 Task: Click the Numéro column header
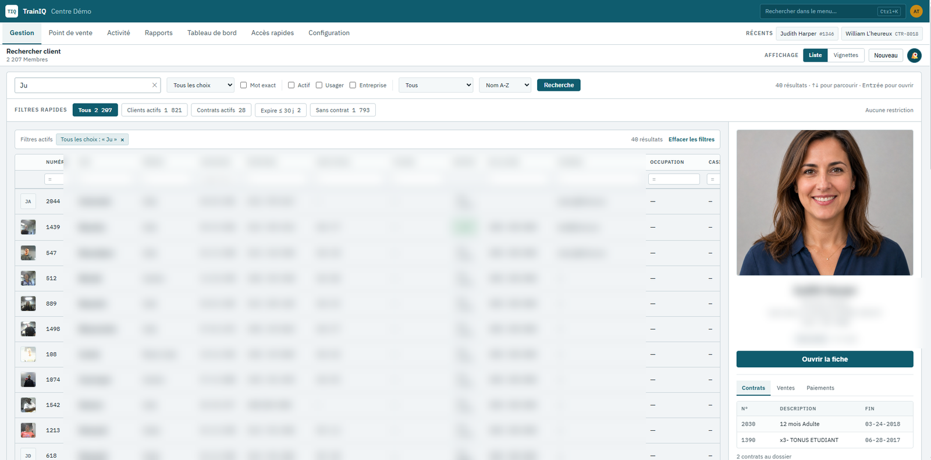[55, 162]
